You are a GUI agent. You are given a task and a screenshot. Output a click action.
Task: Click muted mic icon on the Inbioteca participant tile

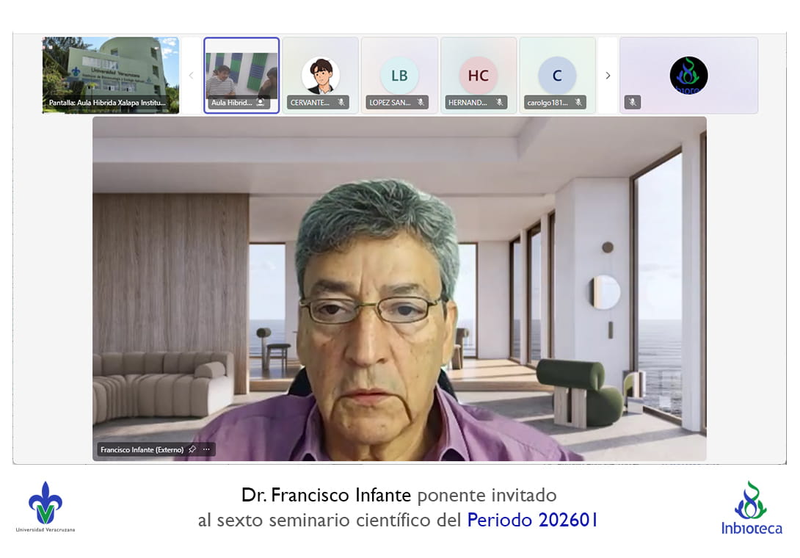(x=633, y=103)
